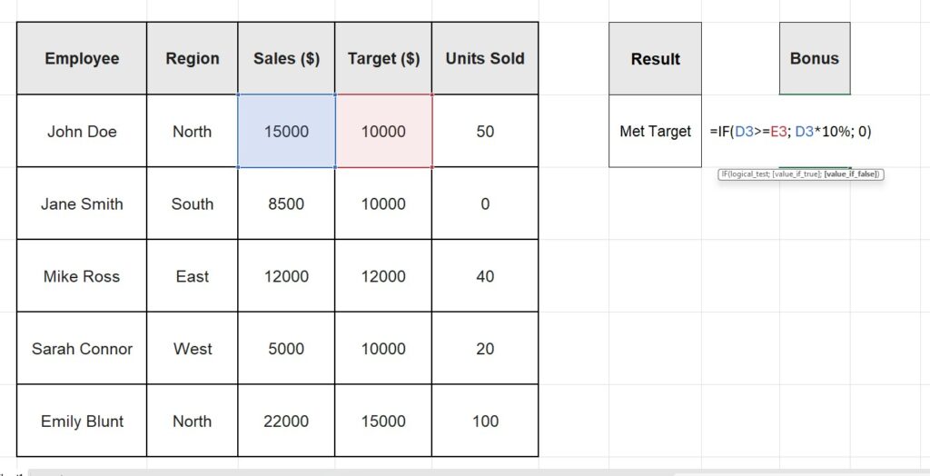Click into the IF formula being edited
The image size is (930, 476).
pos(790,132)
